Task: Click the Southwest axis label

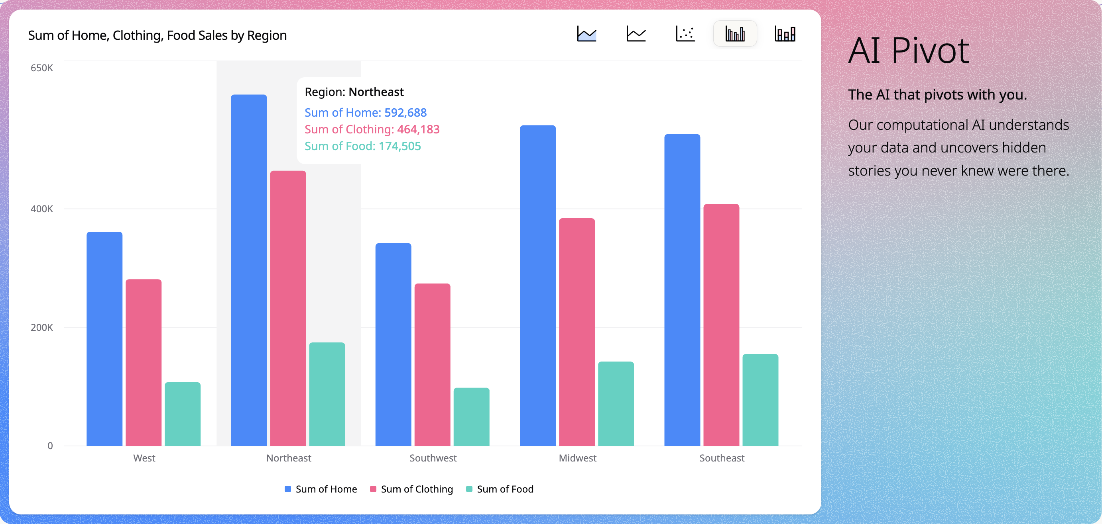Action: coord(433,458)
